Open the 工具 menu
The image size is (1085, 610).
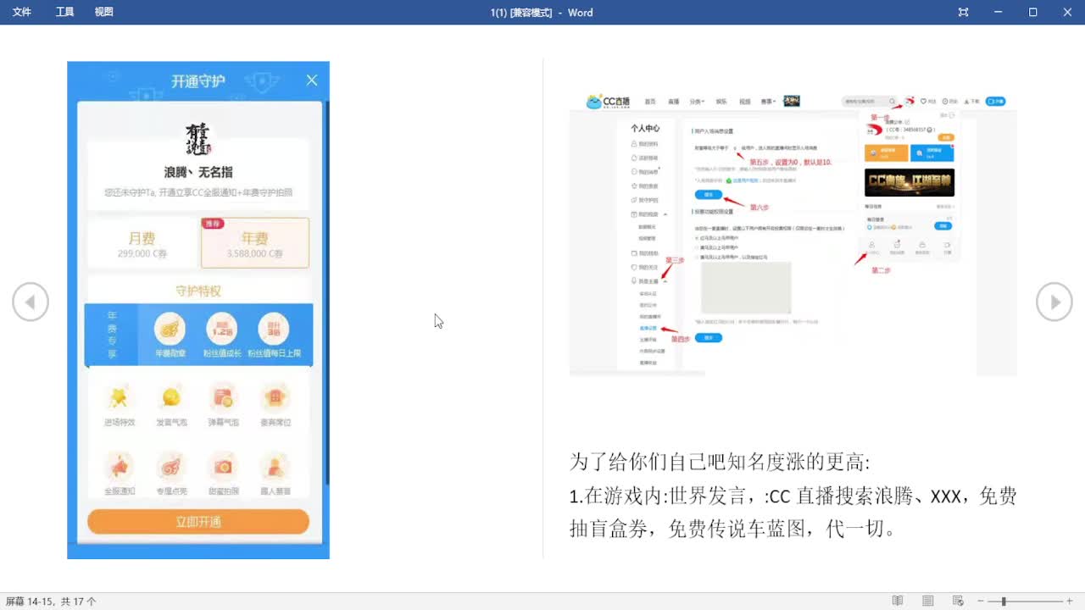[65, 12]
